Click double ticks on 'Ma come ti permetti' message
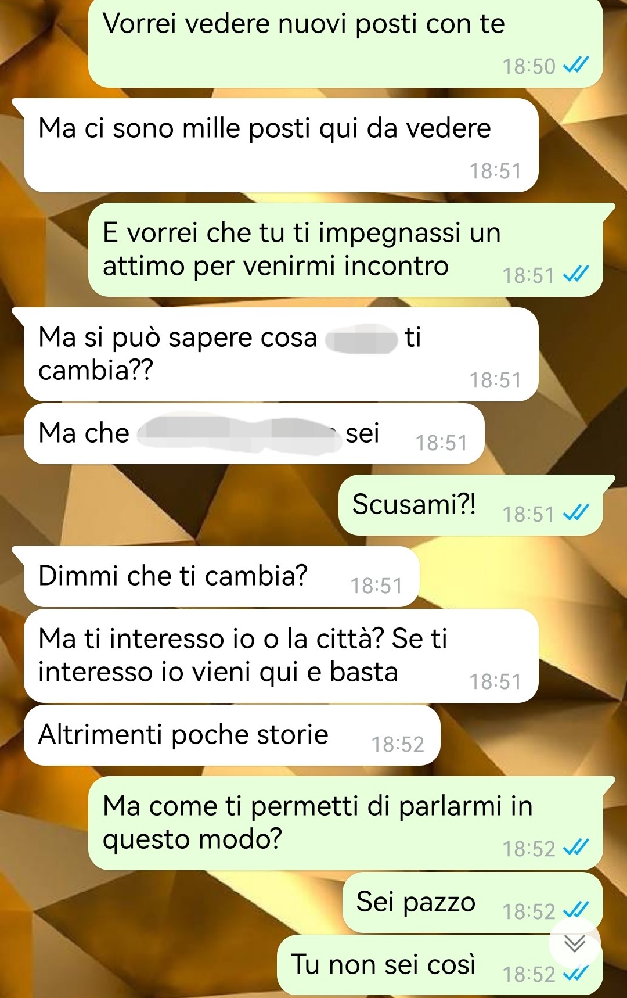 pyautogui.click(x=576, y=848)
